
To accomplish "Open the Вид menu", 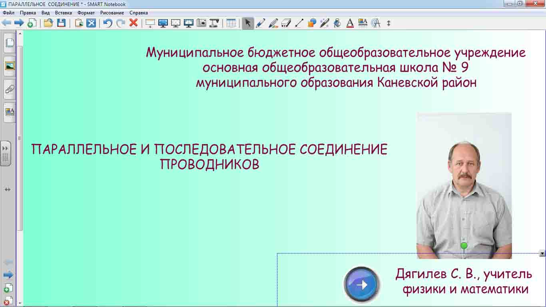I will (x=46, y=13).
